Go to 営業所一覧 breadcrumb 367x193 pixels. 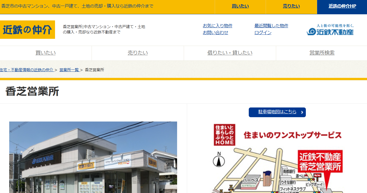pos(69,70)
